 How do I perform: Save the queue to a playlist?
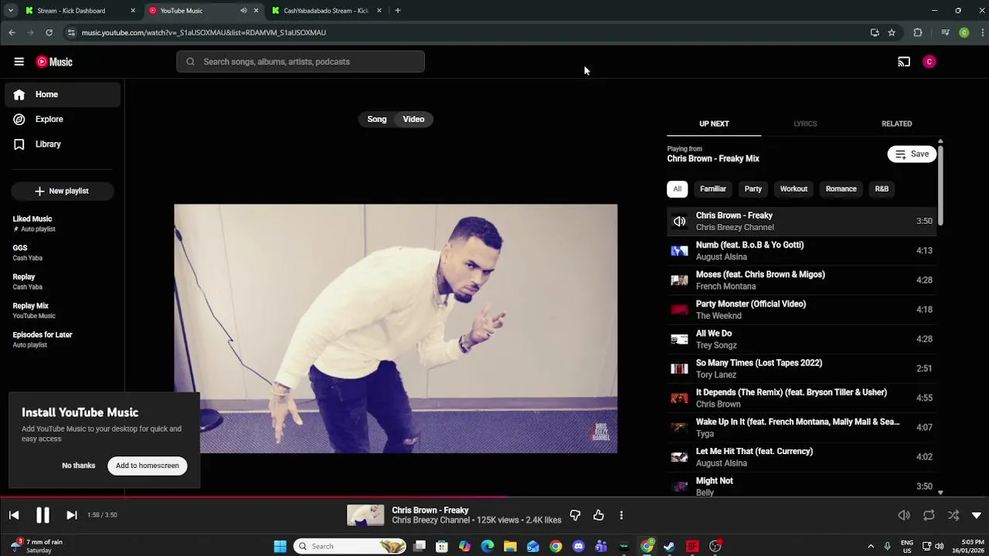912,154
